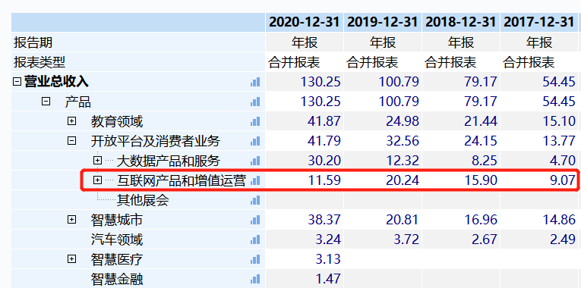Click 营业总收入 2018 value 79.17
This screenshot has height=288, width=581.
coord(481,82)
